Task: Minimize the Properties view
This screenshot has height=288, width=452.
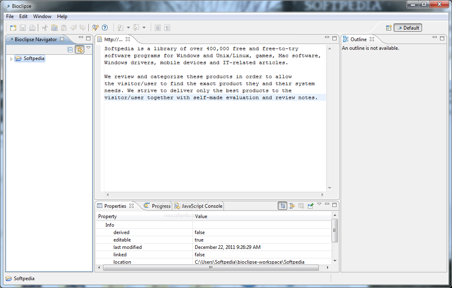Action: 327,204
